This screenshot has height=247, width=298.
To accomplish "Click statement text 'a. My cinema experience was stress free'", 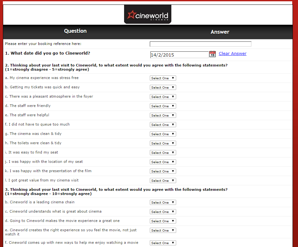I will click(42, 78).
